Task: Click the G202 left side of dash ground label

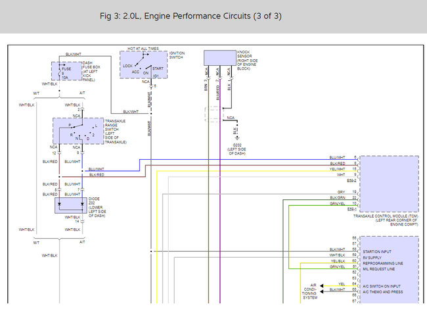Action: tap(236, 149)
